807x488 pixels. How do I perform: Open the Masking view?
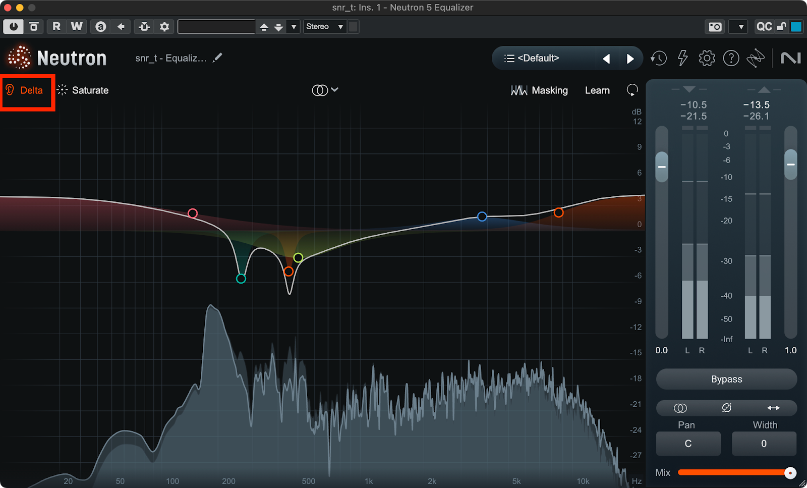(539, 90)
